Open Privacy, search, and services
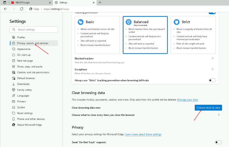 click(x=34, y=43)
